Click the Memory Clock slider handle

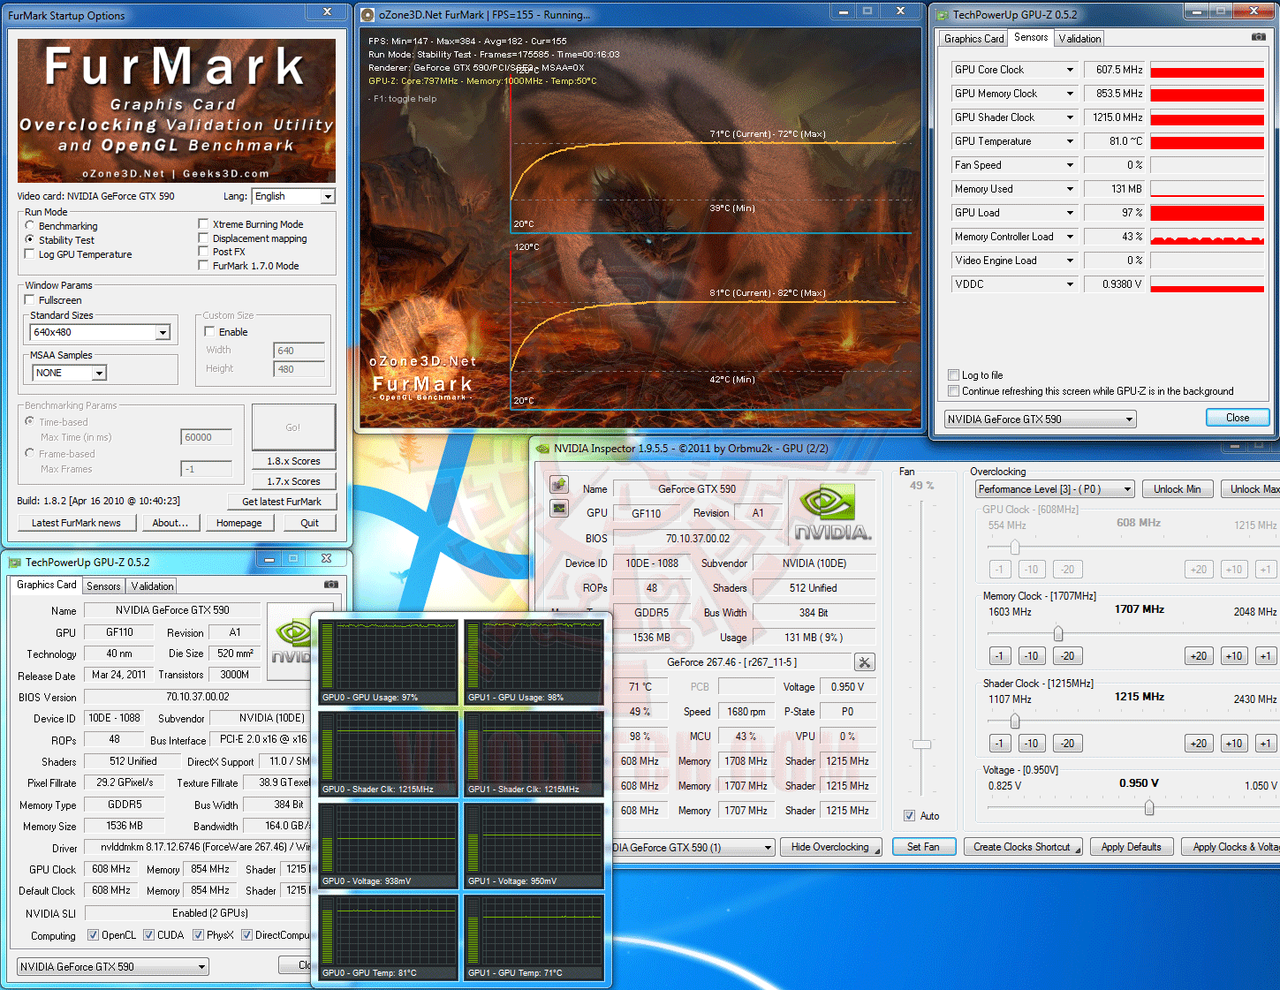(1058, 633)
